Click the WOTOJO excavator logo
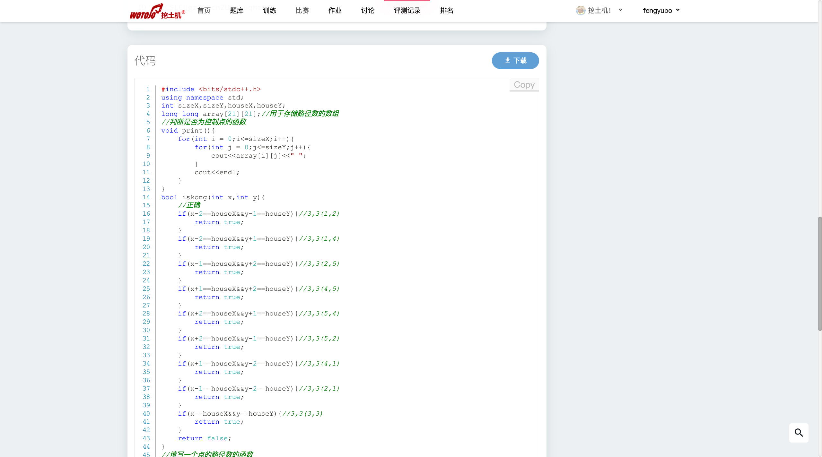The height and width of the screenshot is (457, 822). [157, 11]
